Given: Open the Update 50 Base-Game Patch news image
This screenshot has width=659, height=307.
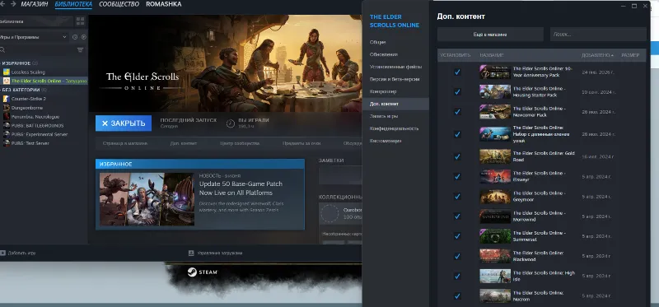Looking at the screenshot, I should [x=147, y=199].
